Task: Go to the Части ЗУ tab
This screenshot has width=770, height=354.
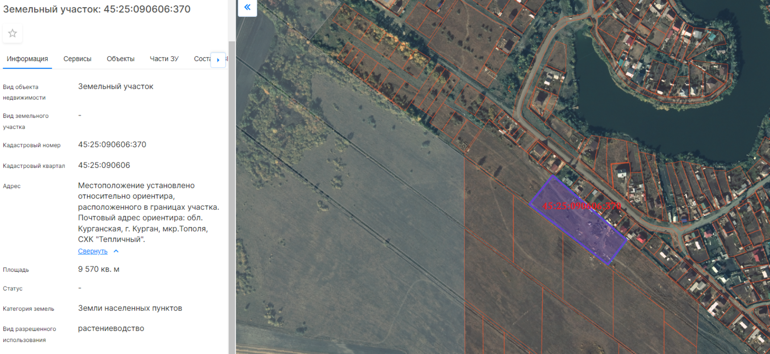Action: (164, 59)
